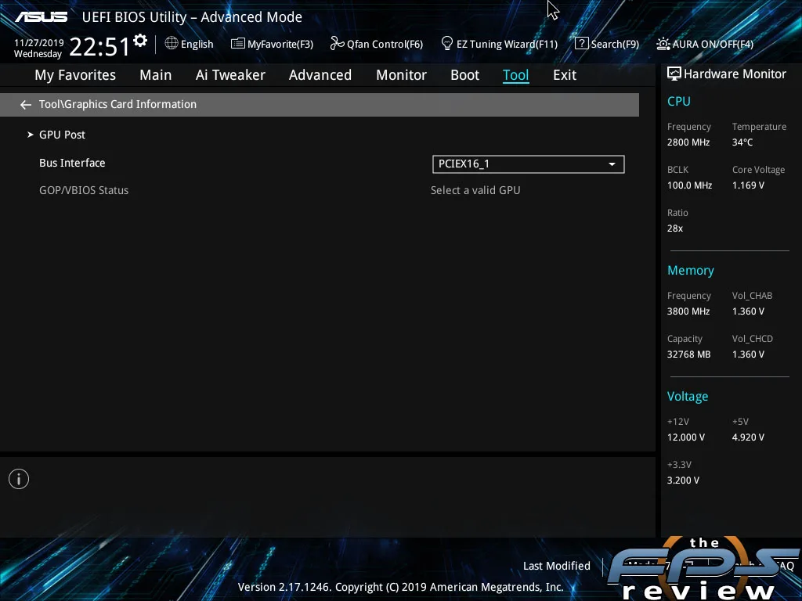Click the 22:51 clock time
The width and height of the screenshot is (802, 601).
tap(99, 46)
